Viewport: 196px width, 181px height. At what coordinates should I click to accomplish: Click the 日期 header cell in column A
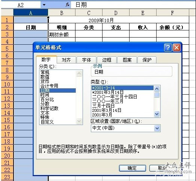(31, 27)
